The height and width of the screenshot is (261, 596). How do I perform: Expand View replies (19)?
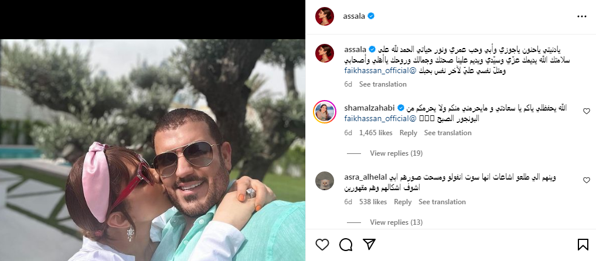(396, 153)
